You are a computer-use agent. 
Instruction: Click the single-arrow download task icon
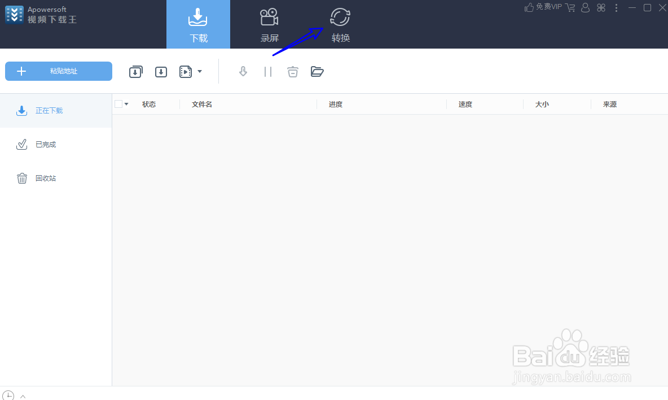(161, 72)
